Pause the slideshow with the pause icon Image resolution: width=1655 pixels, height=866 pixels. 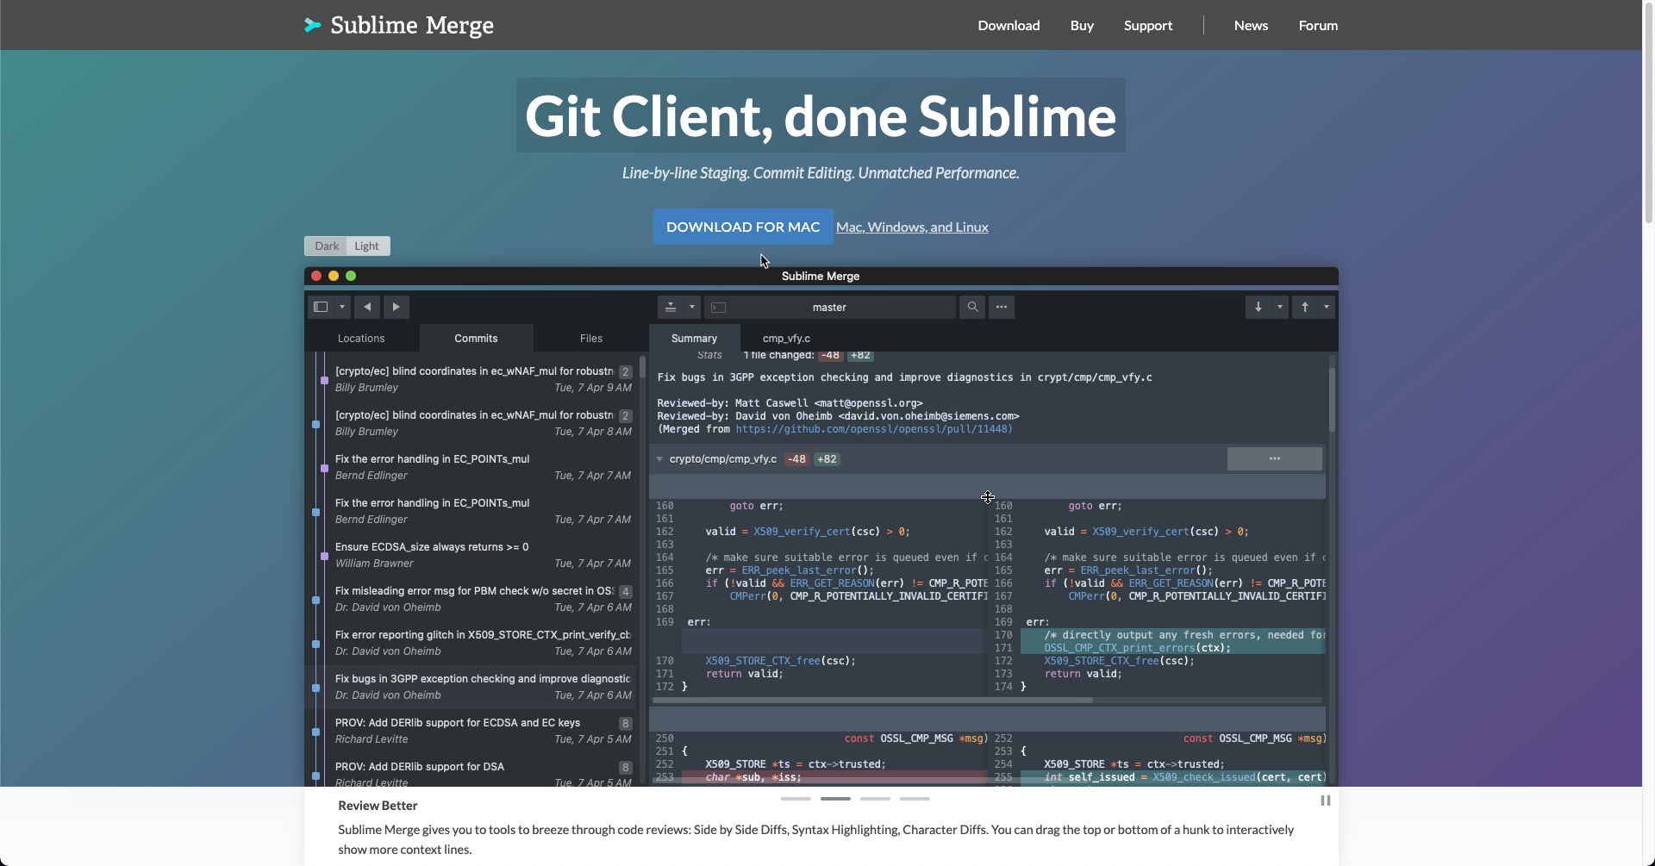pyautogui.click(x=1326, y=801)
